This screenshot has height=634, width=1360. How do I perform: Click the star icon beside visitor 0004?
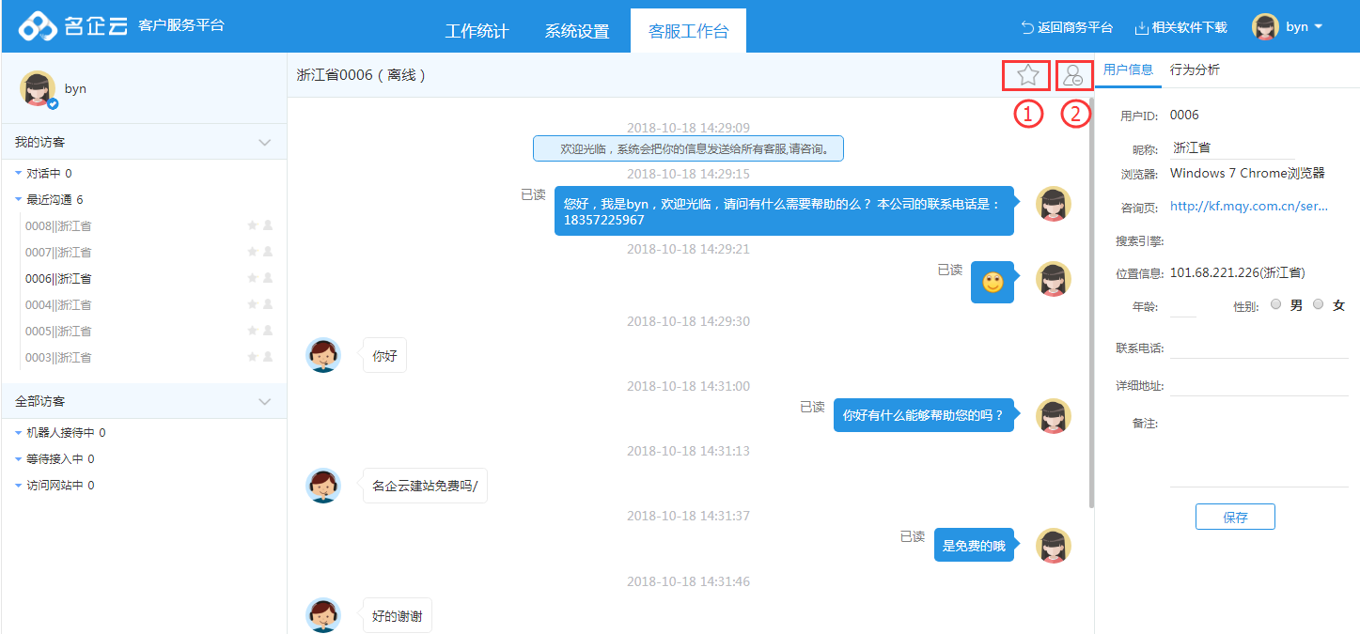point(252,304)
